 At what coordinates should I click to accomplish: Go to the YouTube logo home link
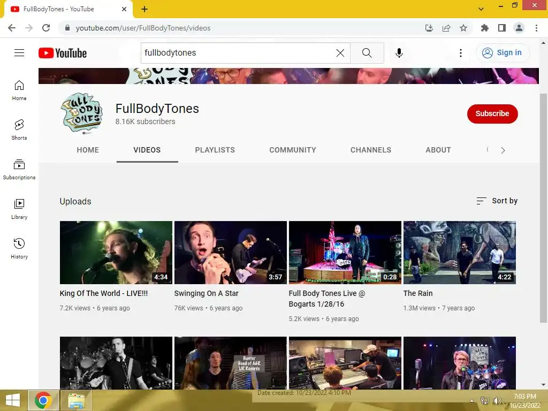tap(63, 53)
